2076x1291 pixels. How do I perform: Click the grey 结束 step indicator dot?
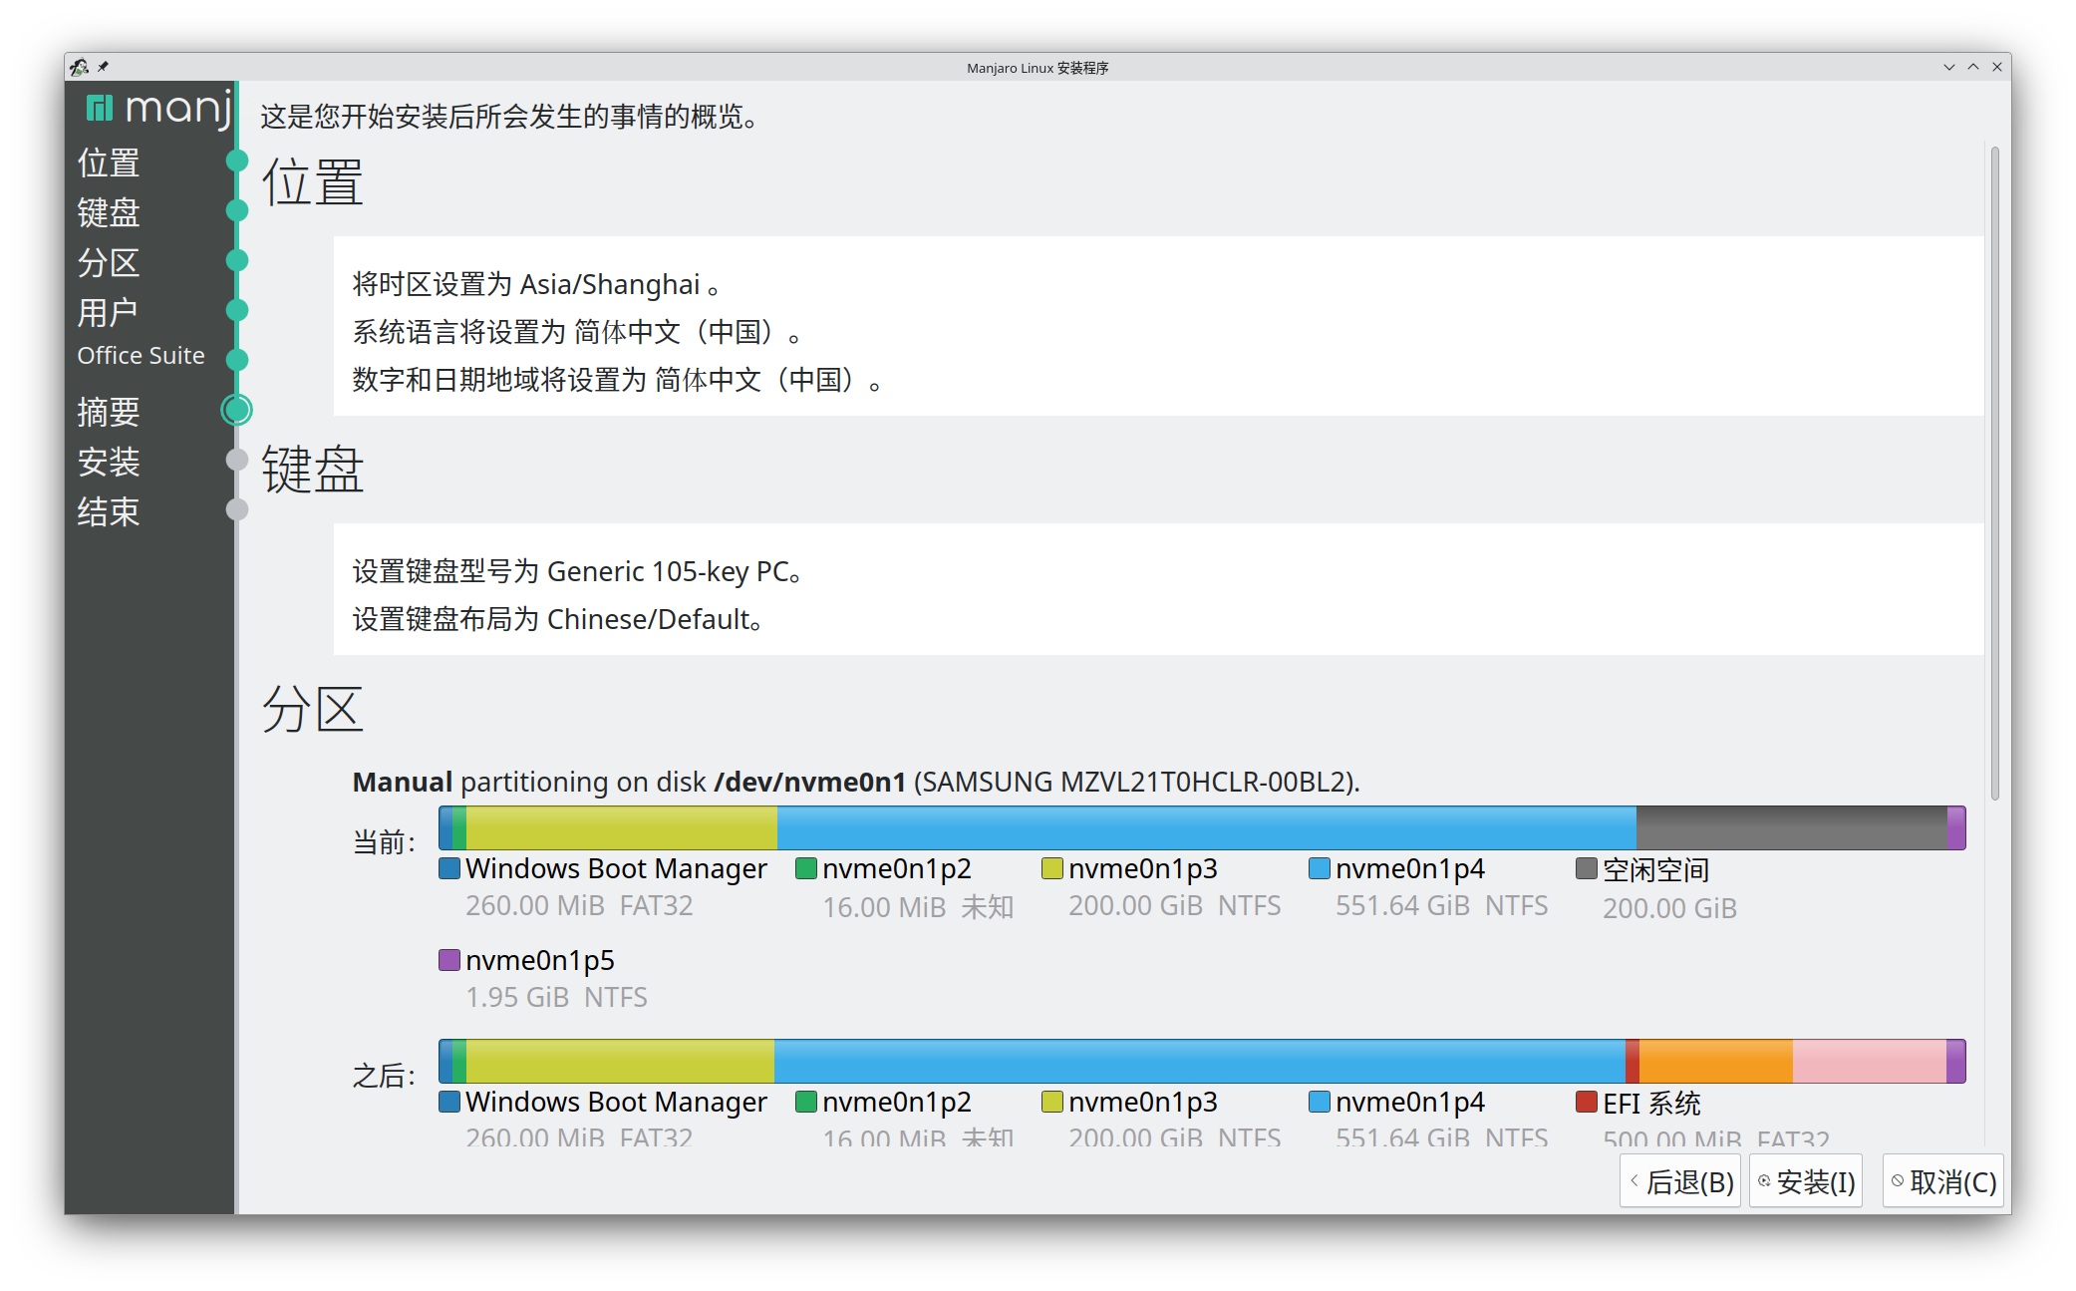click(x=236, y=509)
